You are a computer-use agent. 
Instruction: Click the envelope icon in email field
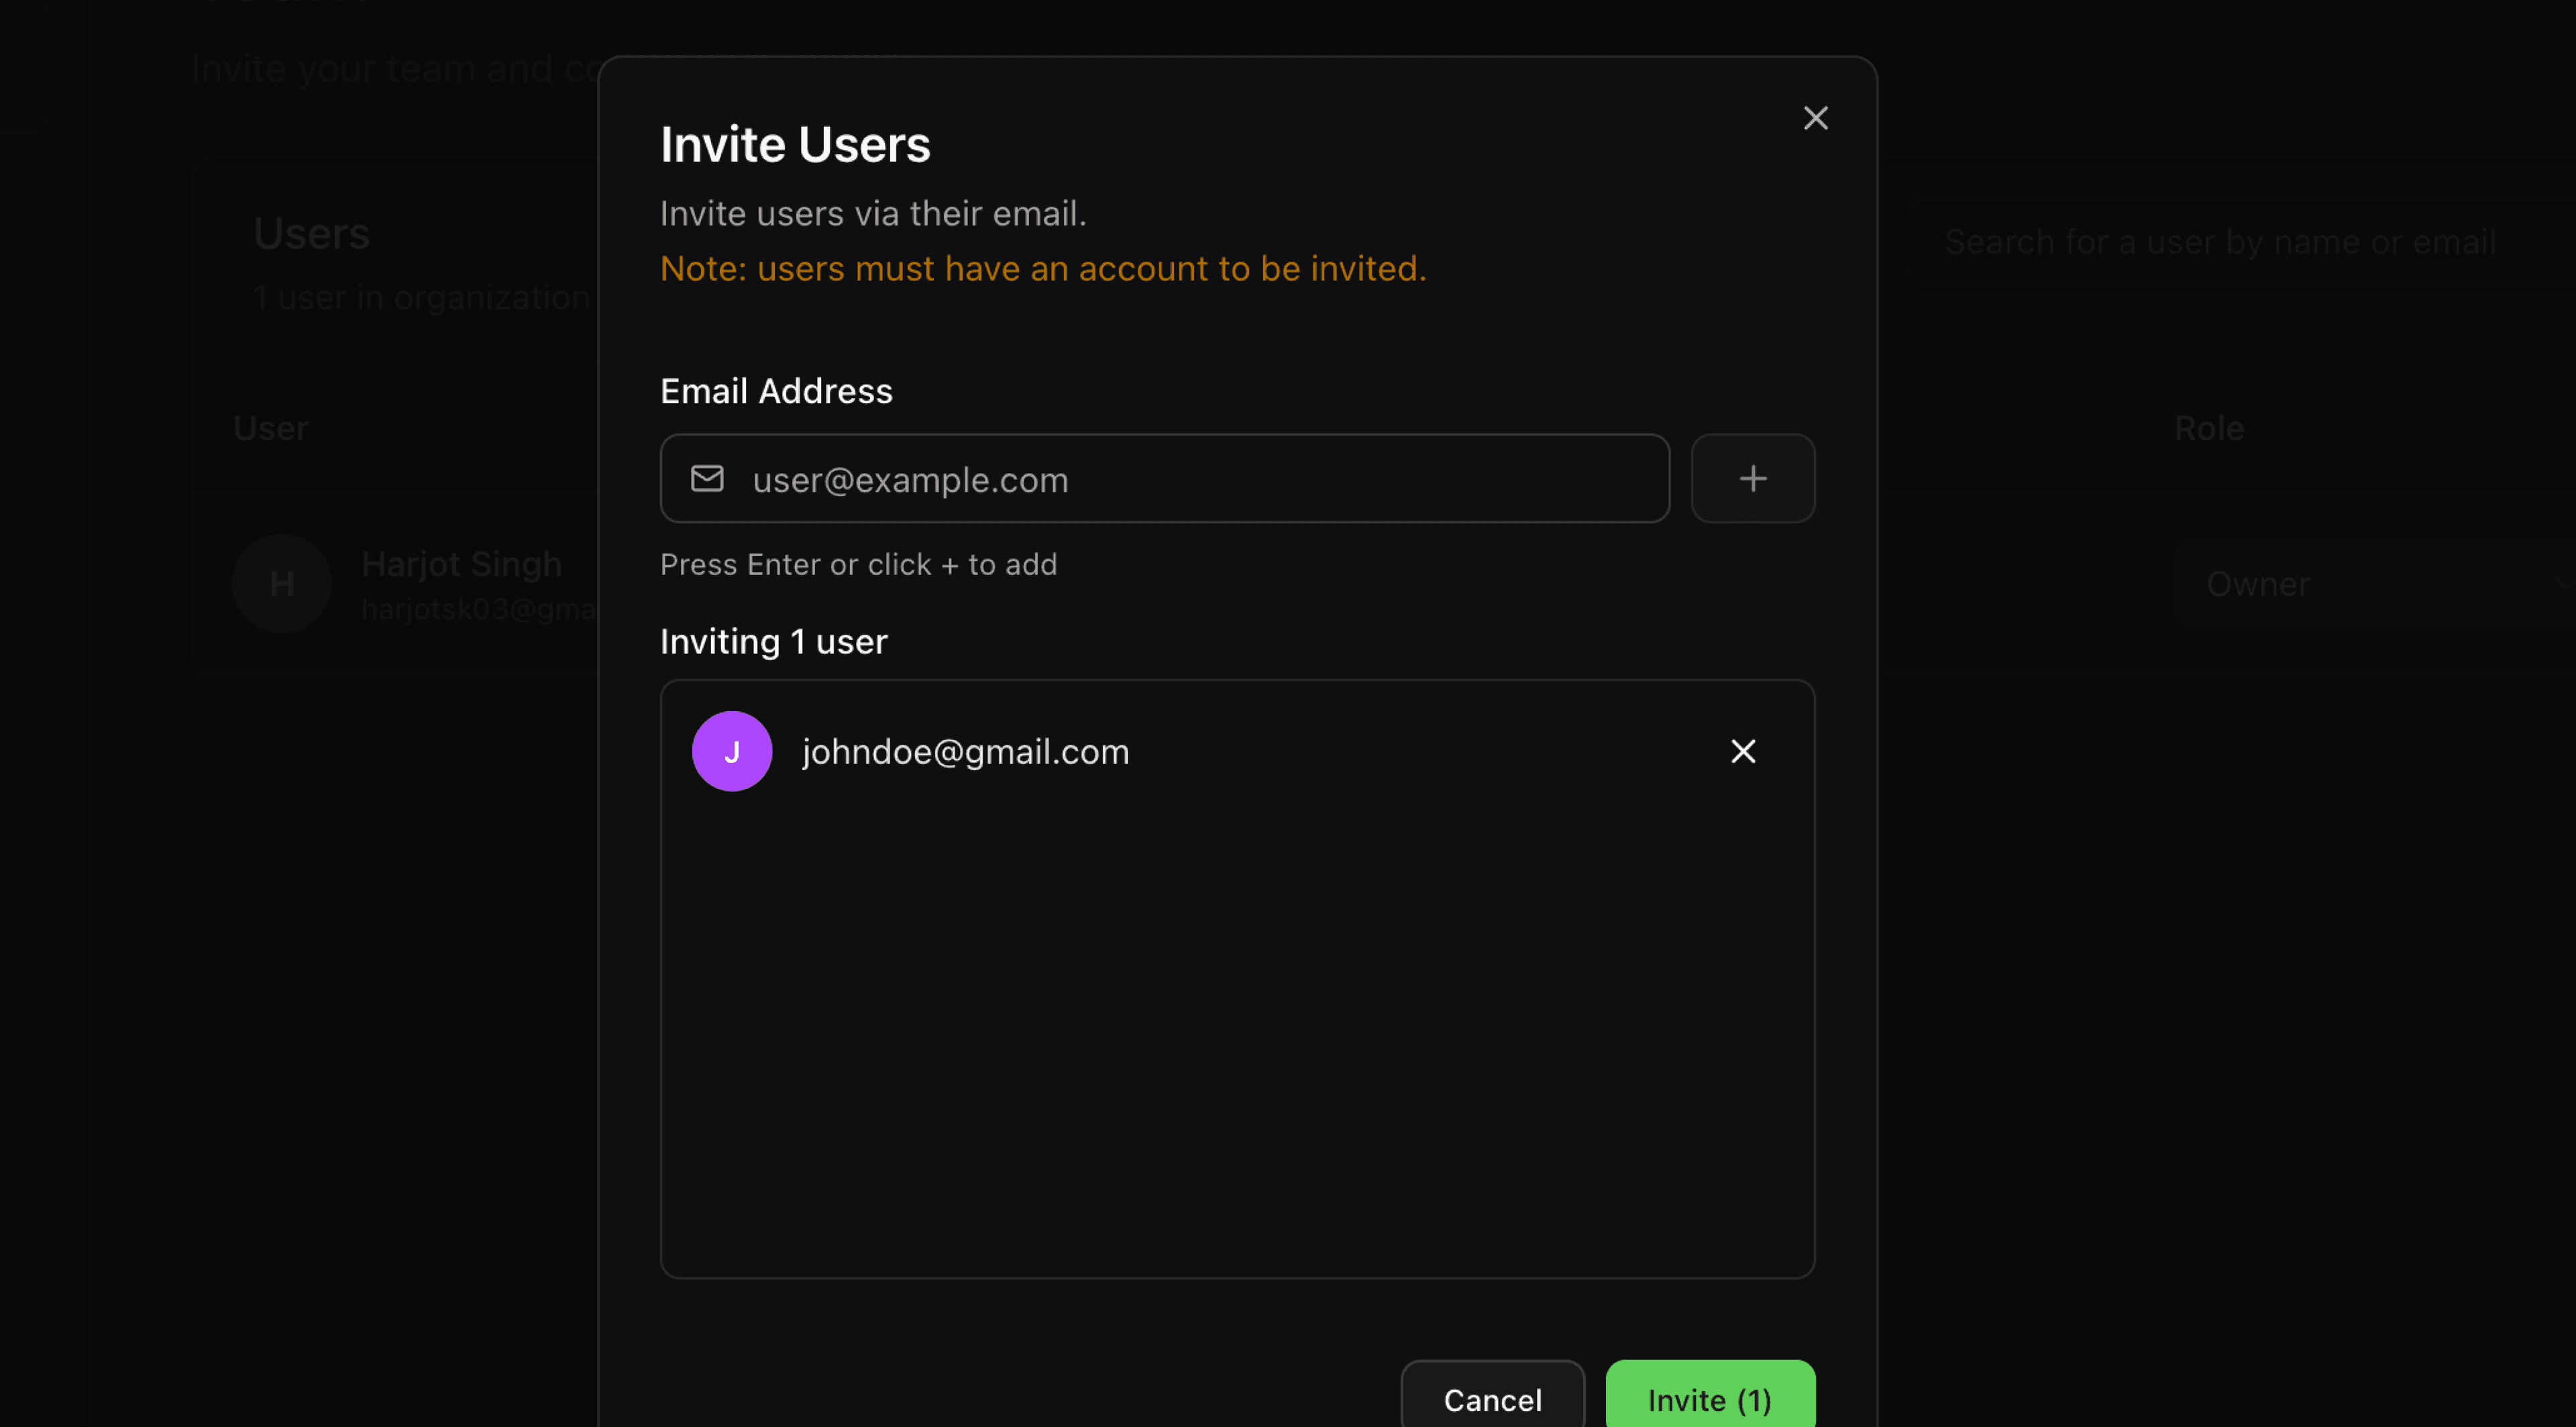click(x=707, y=479)
